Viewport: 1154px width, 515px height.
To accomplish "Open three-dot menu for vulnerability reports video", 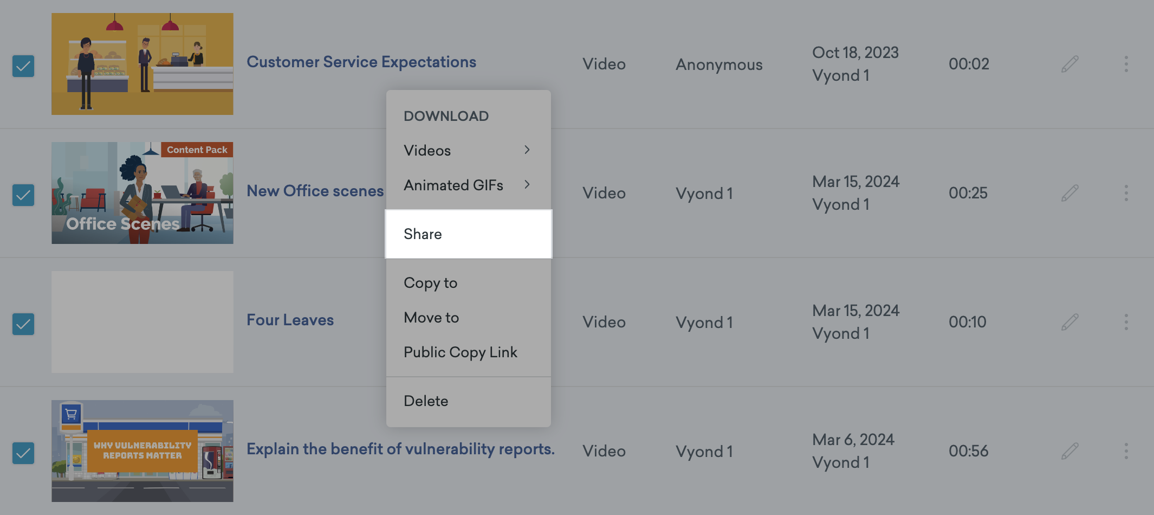I will pyautogui.click(x=1126, y=451).
